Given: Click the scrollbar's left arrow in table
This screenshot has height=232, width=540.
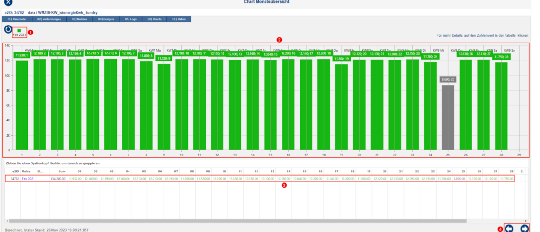Looking at the screenshot, I should 7,220.
